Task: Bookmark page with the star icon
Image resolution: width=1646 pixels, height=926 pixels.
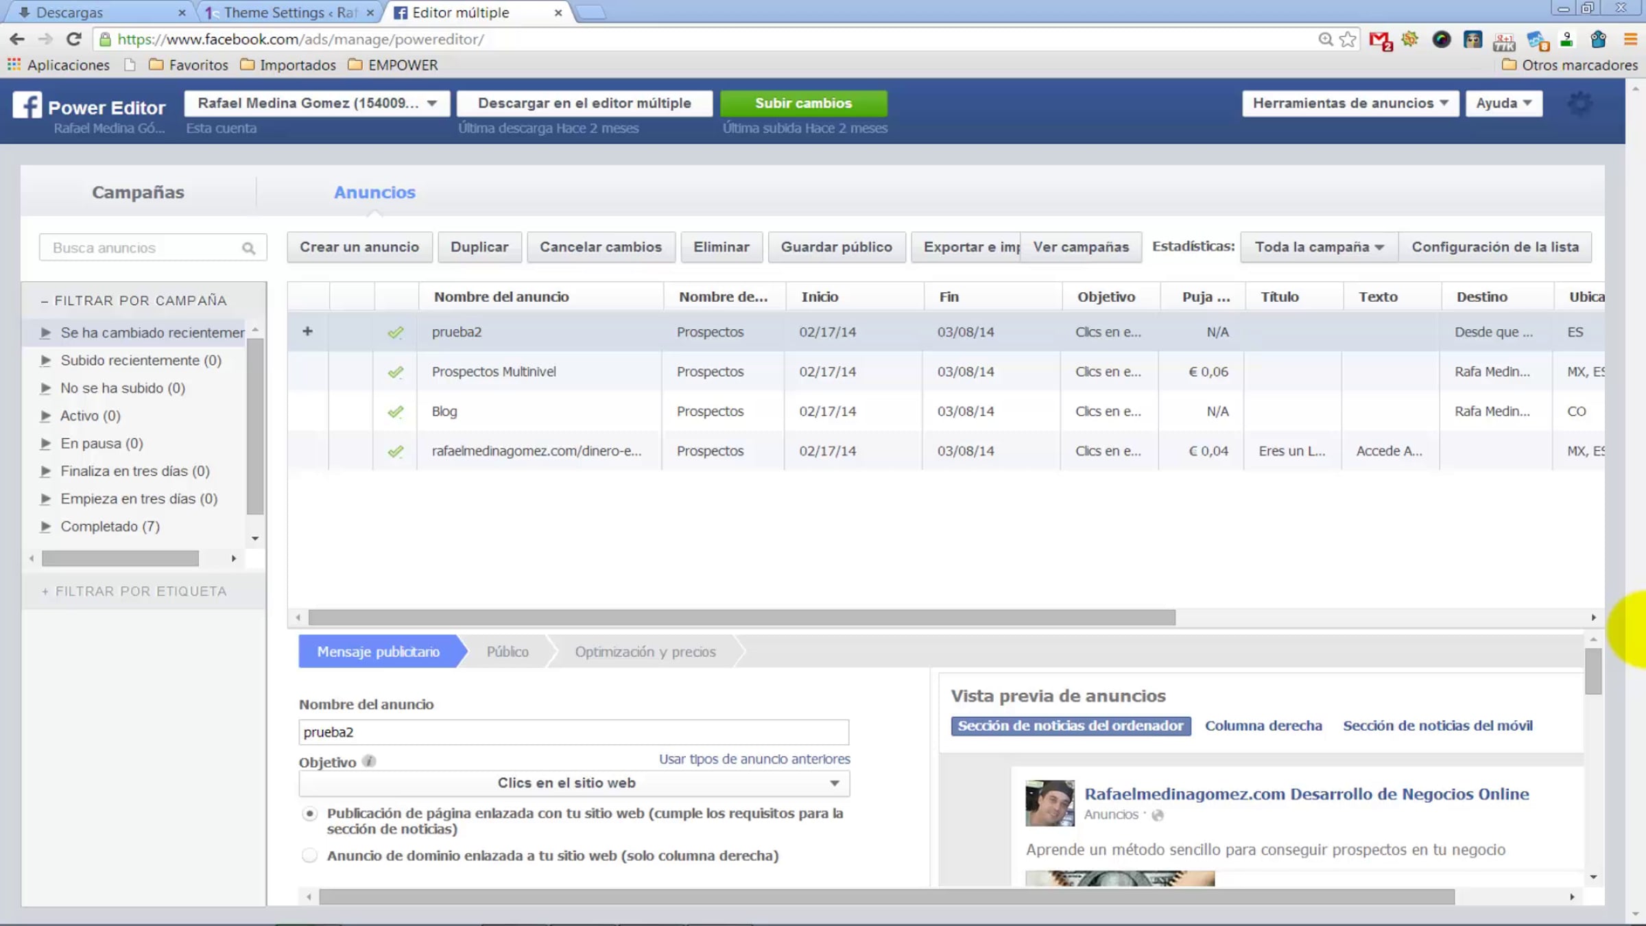Action: click(x=1348, y=40)
